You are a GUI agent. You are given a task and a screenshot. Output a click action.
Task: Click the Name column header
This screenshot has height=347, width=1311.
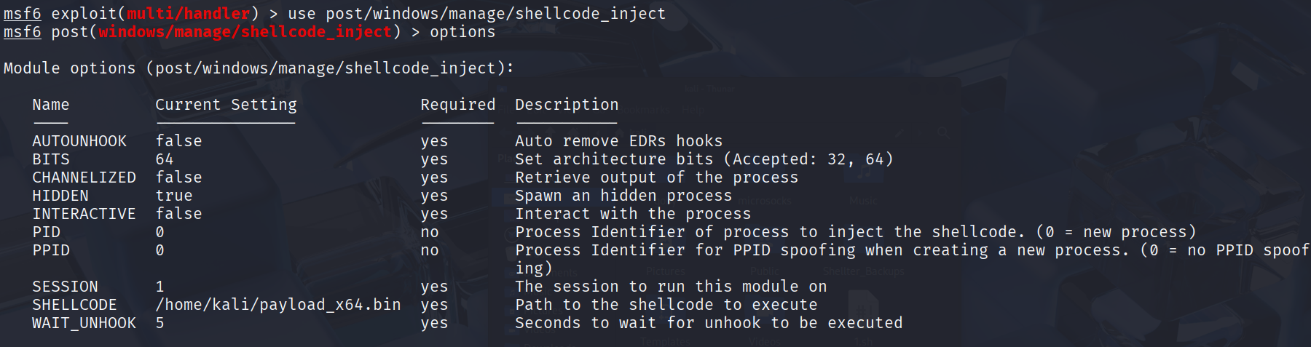coord(51,105)
